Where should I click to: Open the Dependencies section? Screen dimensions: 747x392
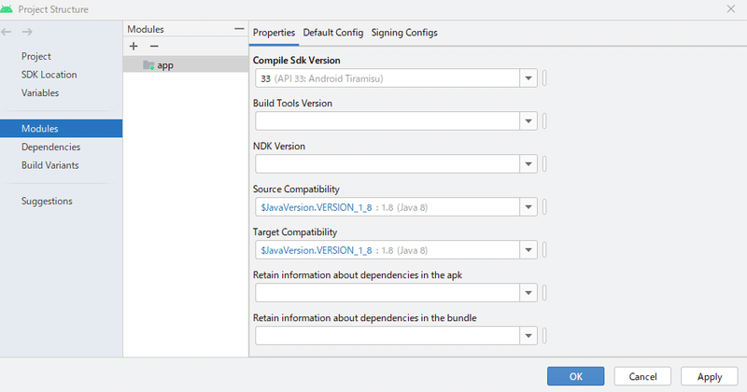[50, 147]
